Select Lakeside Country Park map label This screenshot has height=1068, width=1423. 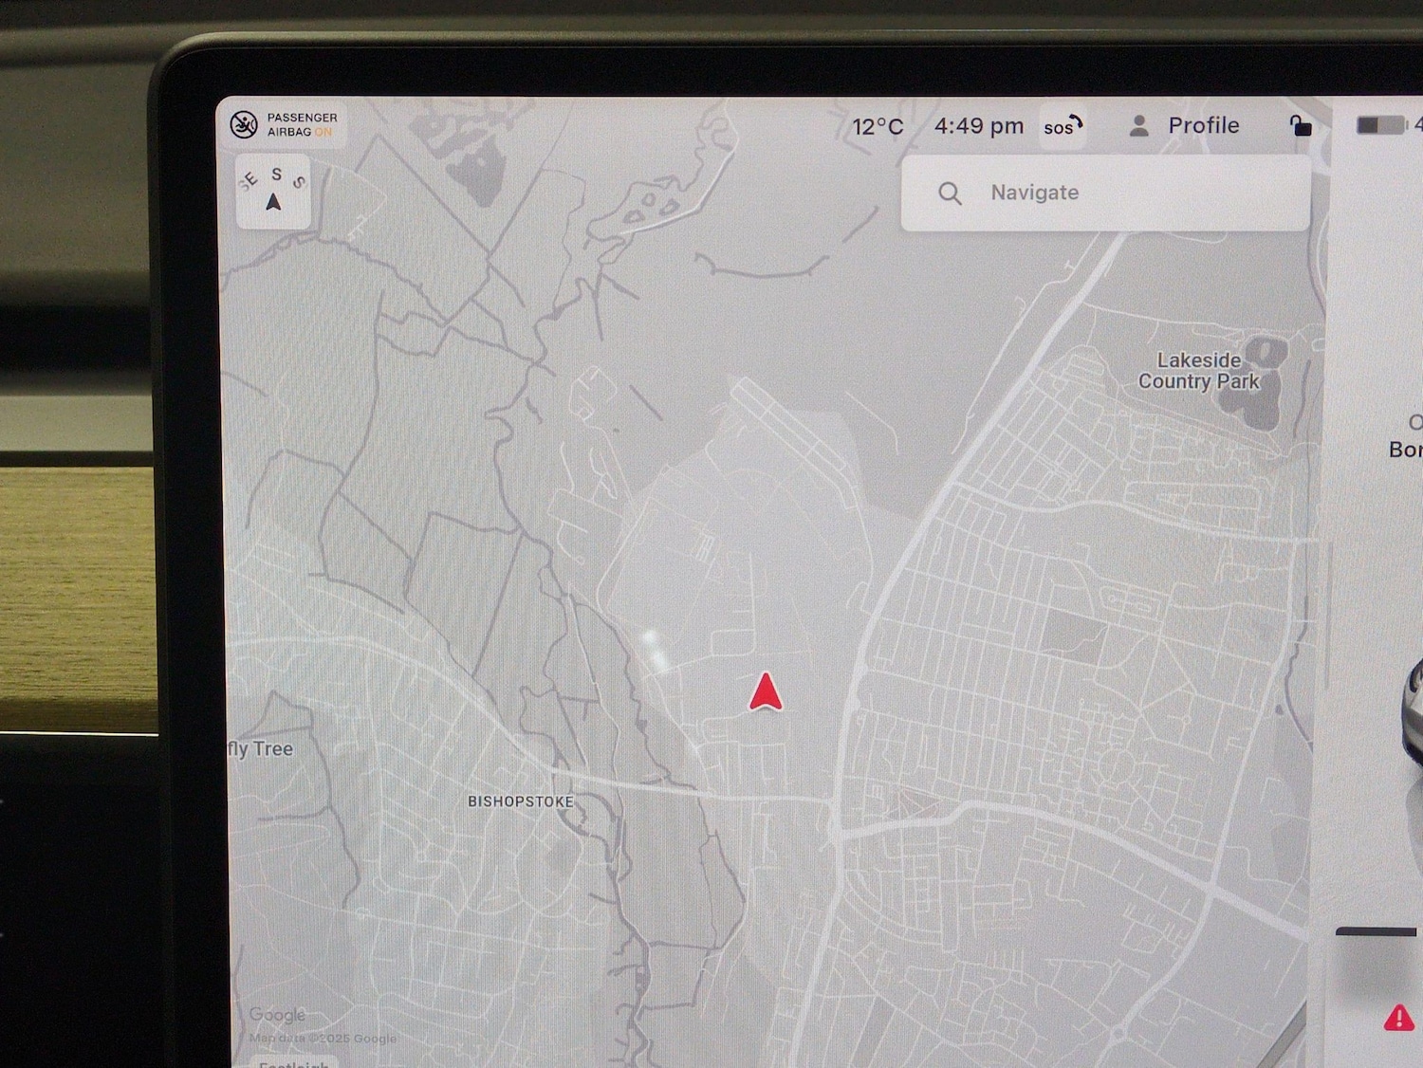point(1198,371)
